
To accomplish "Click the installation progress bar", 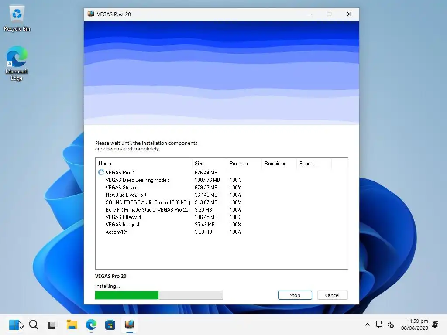I will coord(159,295).
